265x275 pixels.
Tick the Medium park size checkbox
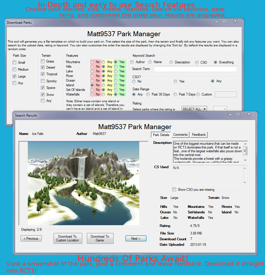click(14, 69)
